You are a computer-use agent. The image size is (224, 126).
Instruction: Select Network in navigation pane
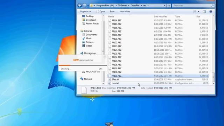coord(86,79)
